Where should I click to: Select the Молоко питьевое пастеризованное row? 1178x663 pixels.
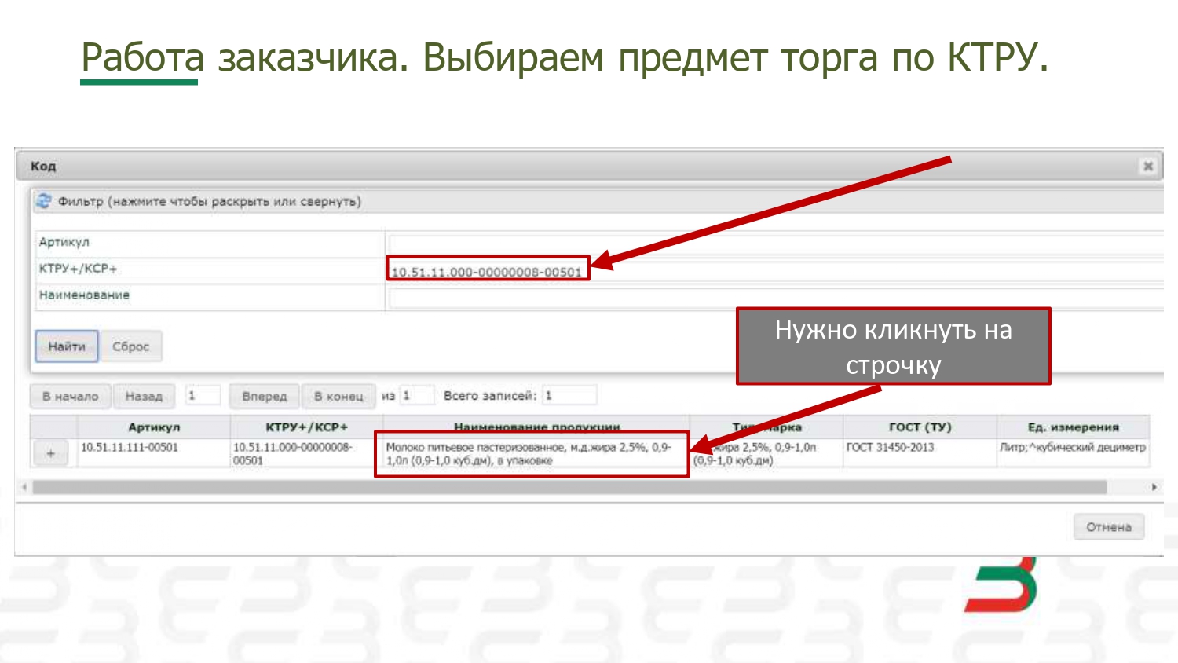pyautogui.click(x=531, y=453)
